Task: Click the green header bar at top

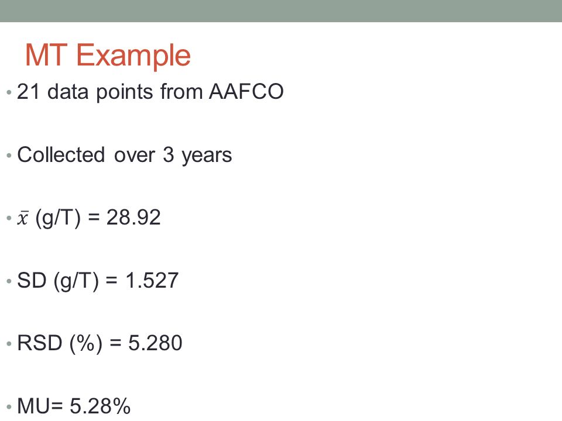Action: pos(281,11)
